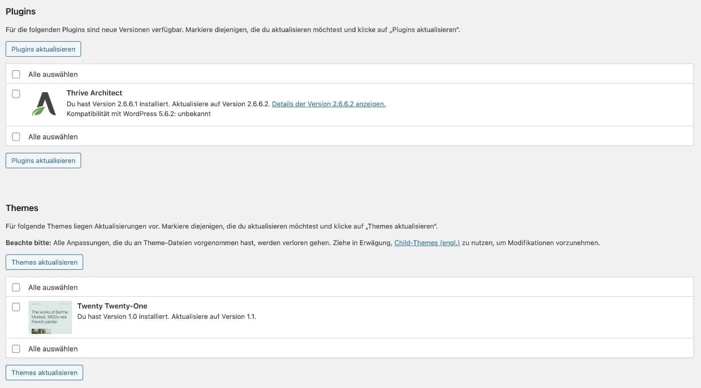This screenshot has width=701, height=388.
Task: Enable "Alle auswählen" above the plugins list
Action: pos(16,74)
